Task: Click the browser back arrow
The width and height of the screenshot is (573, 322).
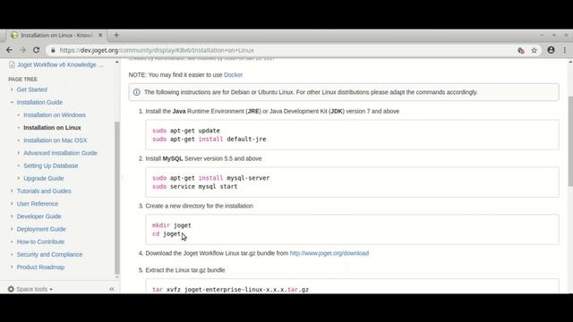Action: click(x=9, y=50)
